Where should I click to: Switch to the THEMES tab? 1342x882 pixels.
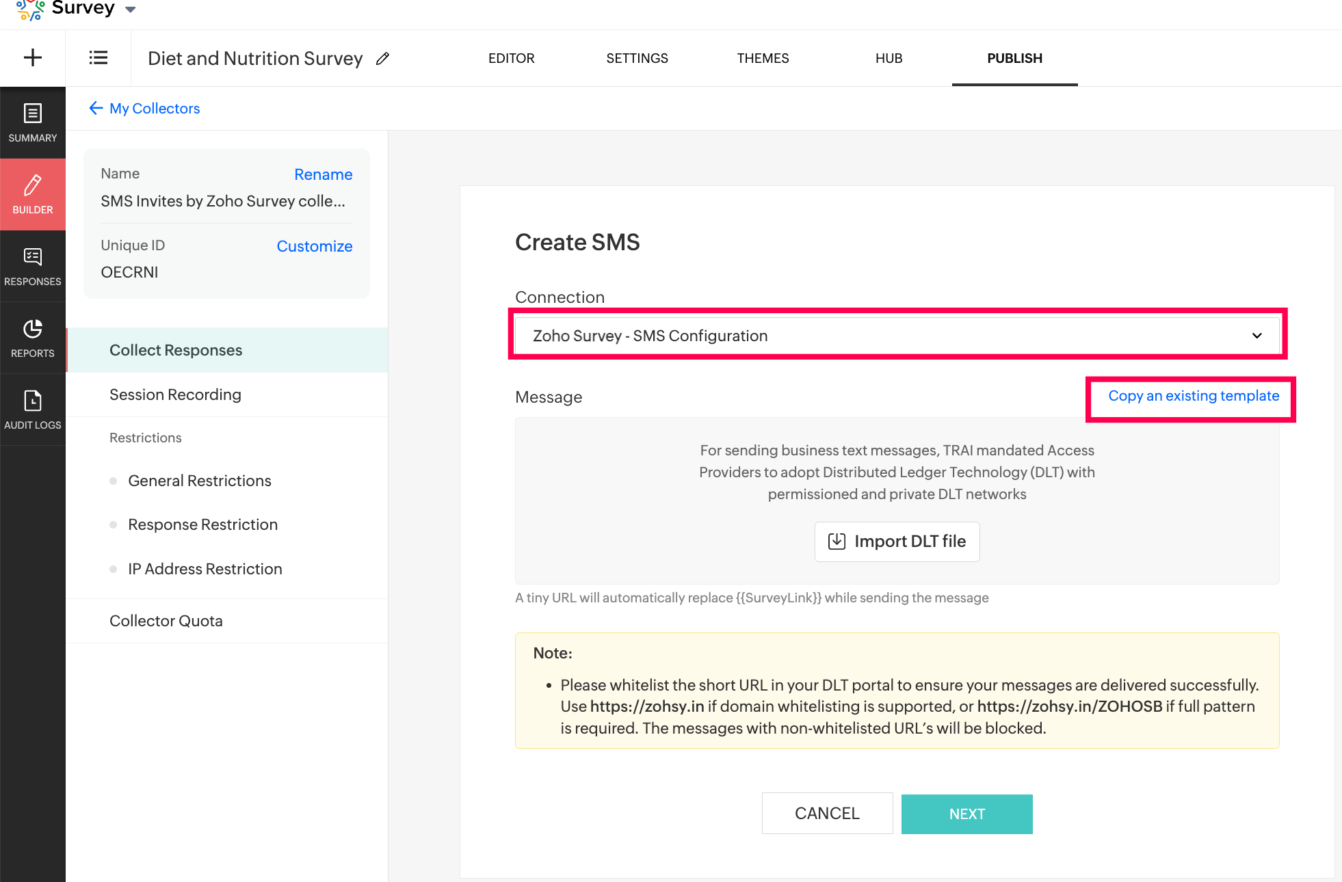click(x=763, y=58)
